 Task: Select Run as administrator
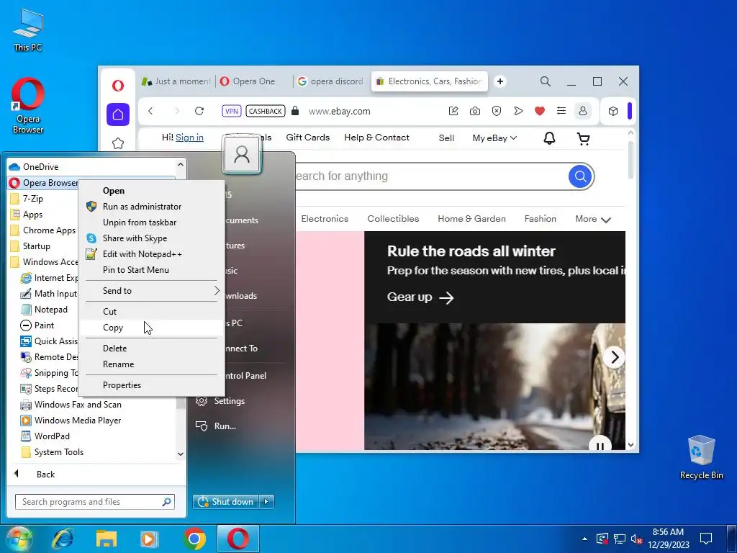pos(151,207)
